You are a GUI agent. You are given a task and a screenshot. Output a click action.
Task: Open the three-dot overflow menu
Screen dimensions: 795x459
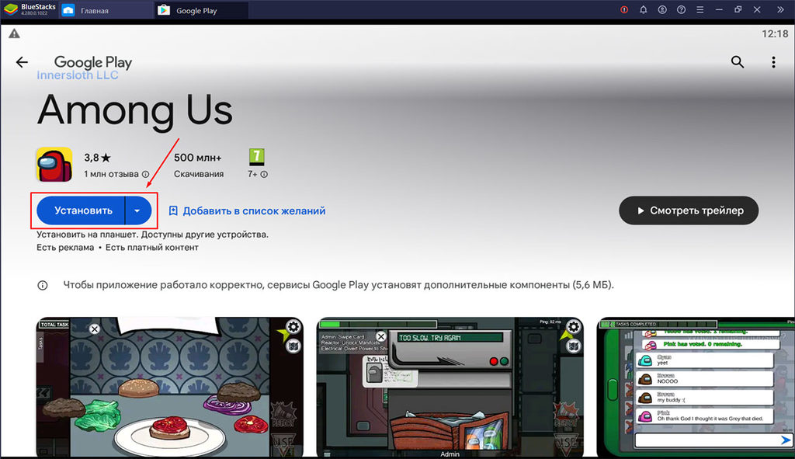pos(773,62)
